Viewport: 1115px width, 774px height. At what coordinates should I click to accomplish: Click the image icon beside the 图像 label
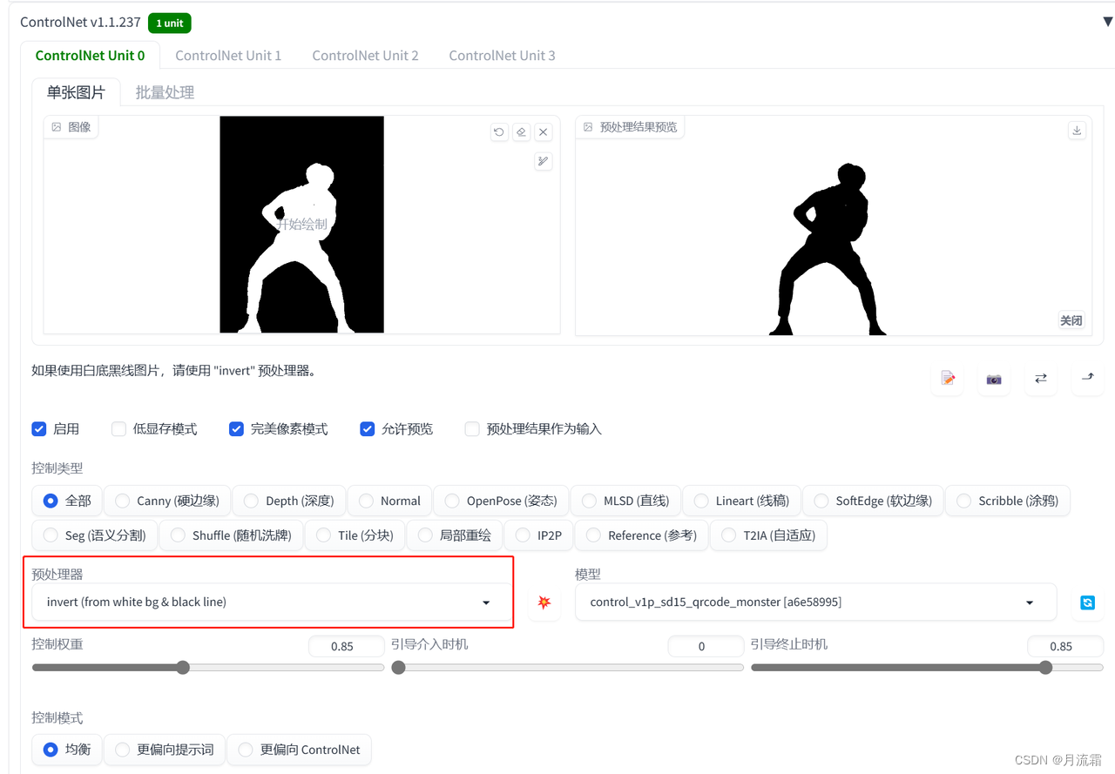57,127
